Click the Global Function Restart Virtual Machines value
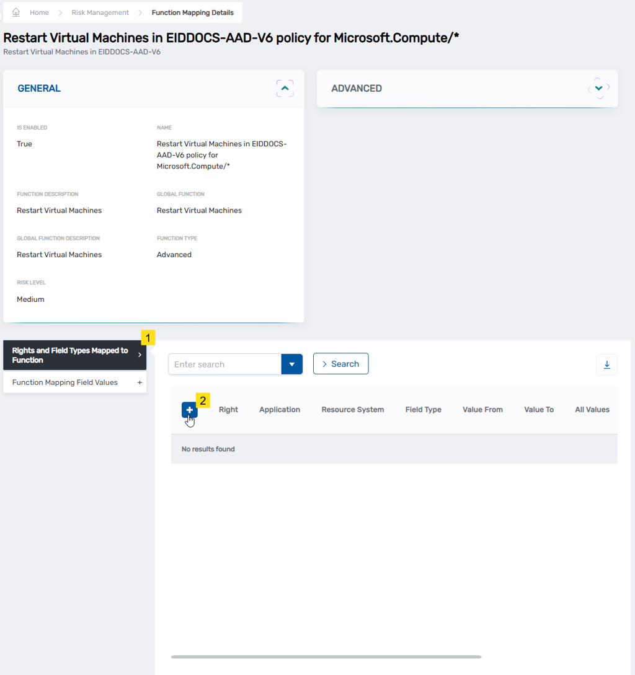Screen dimensions: 635x675 [199, 210]
